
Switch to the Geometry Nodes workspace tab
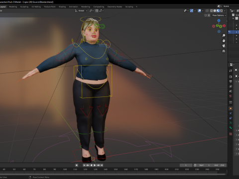coord(115,6)
